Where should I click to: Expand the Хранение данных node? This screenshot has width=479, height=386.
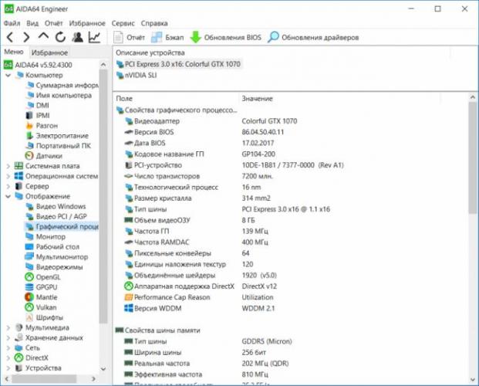(x=8, y=337)
